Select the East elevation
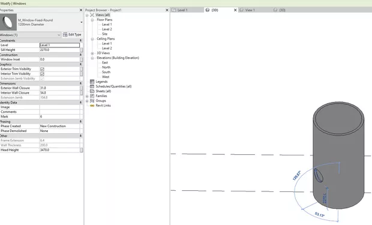Viewport: 372px width, 225px height. [x=105, y=62]
